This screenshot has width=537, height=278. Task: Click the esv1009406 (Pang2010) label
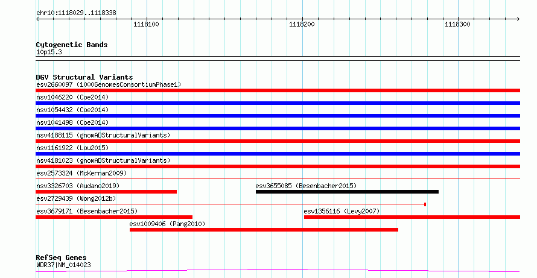tap(167, 224)
